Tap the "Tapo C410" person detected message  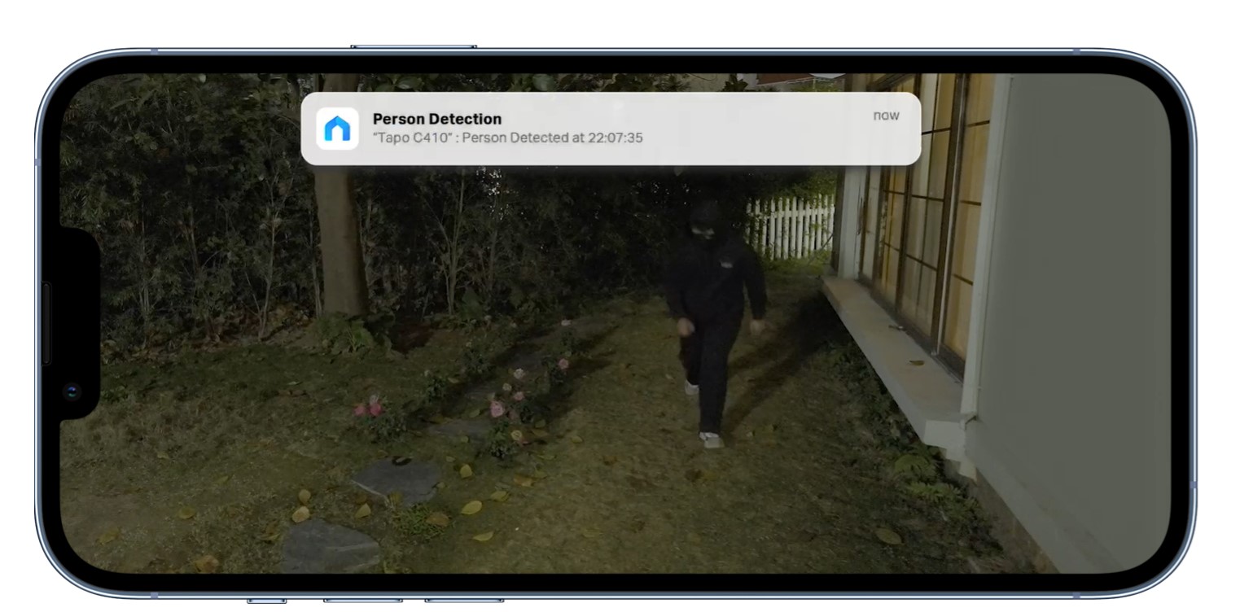[x=507, y=138]
